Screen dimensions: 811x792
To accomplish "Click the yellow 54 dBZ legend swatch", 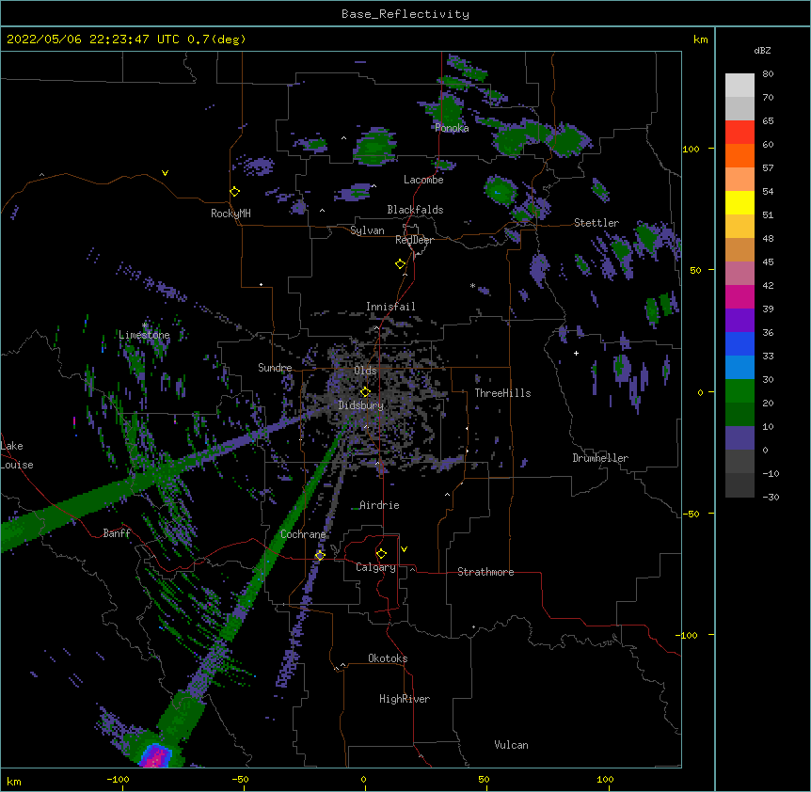I will pos(739,202).
